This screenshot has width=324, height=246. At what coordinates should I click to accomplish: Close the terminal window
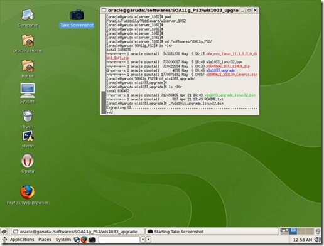point(256,10)
